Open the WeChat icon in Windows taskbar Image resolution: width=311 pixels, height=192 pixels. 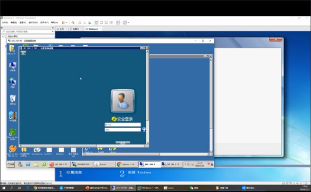(194, 188)
